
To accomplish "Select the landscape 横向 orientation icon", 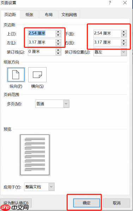I will (x=37, y=75).
